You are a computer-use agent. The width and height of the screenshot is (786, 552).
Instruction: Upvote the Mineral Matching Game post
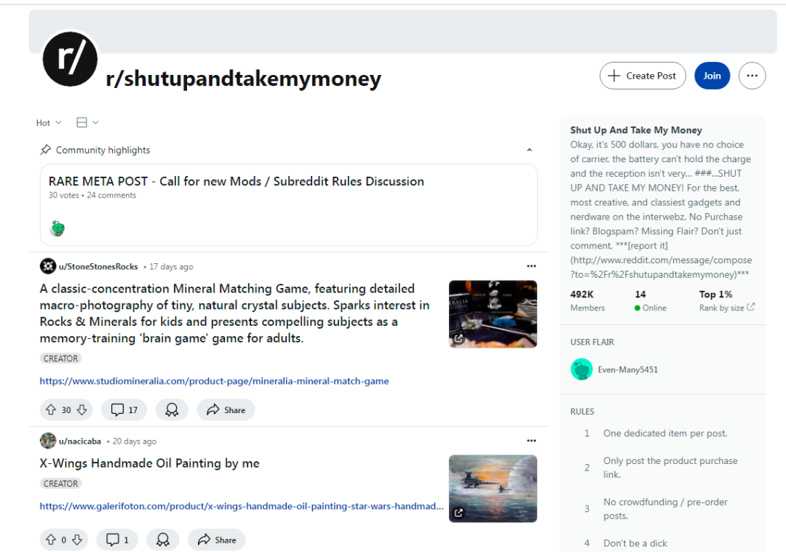(51, 410)
